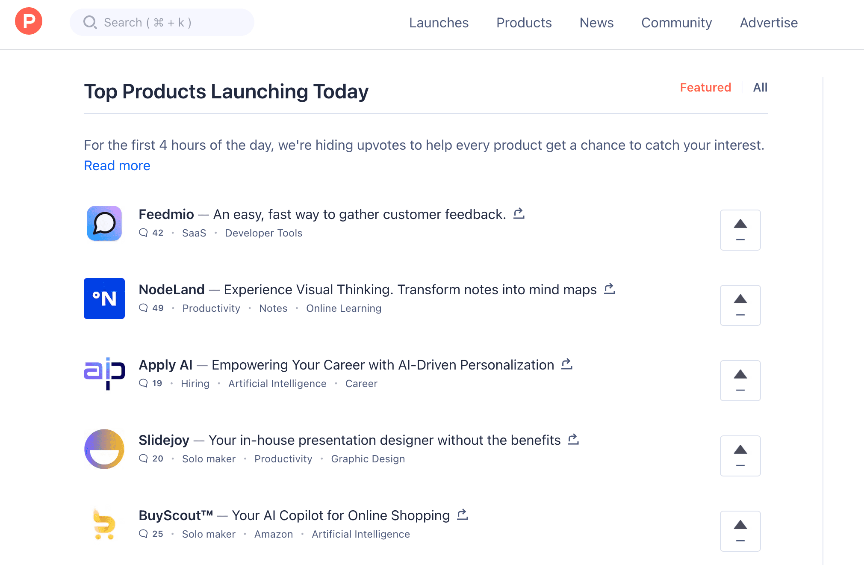This screenshot has height=565, width=864.
Task: Select the Productivity topic under Slidejoy
Action: coord(283,459)
